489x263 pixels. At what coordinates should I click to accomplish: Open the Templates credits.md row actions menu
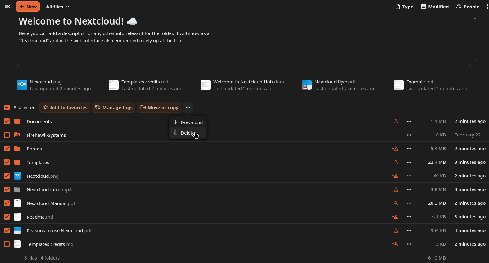(409, 244)
